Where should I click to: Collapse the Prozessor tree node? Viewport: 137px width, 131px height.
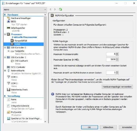pos(5,34)
